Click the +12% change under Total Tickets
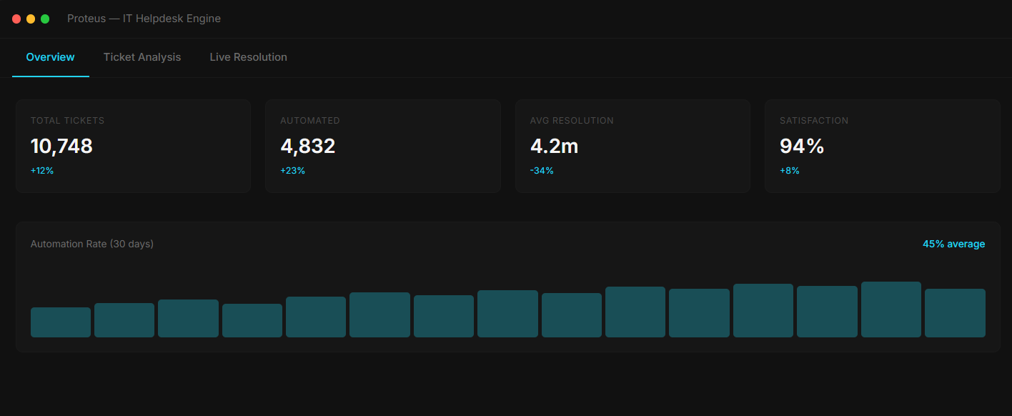1012x416 pixels. click(42, 171)
